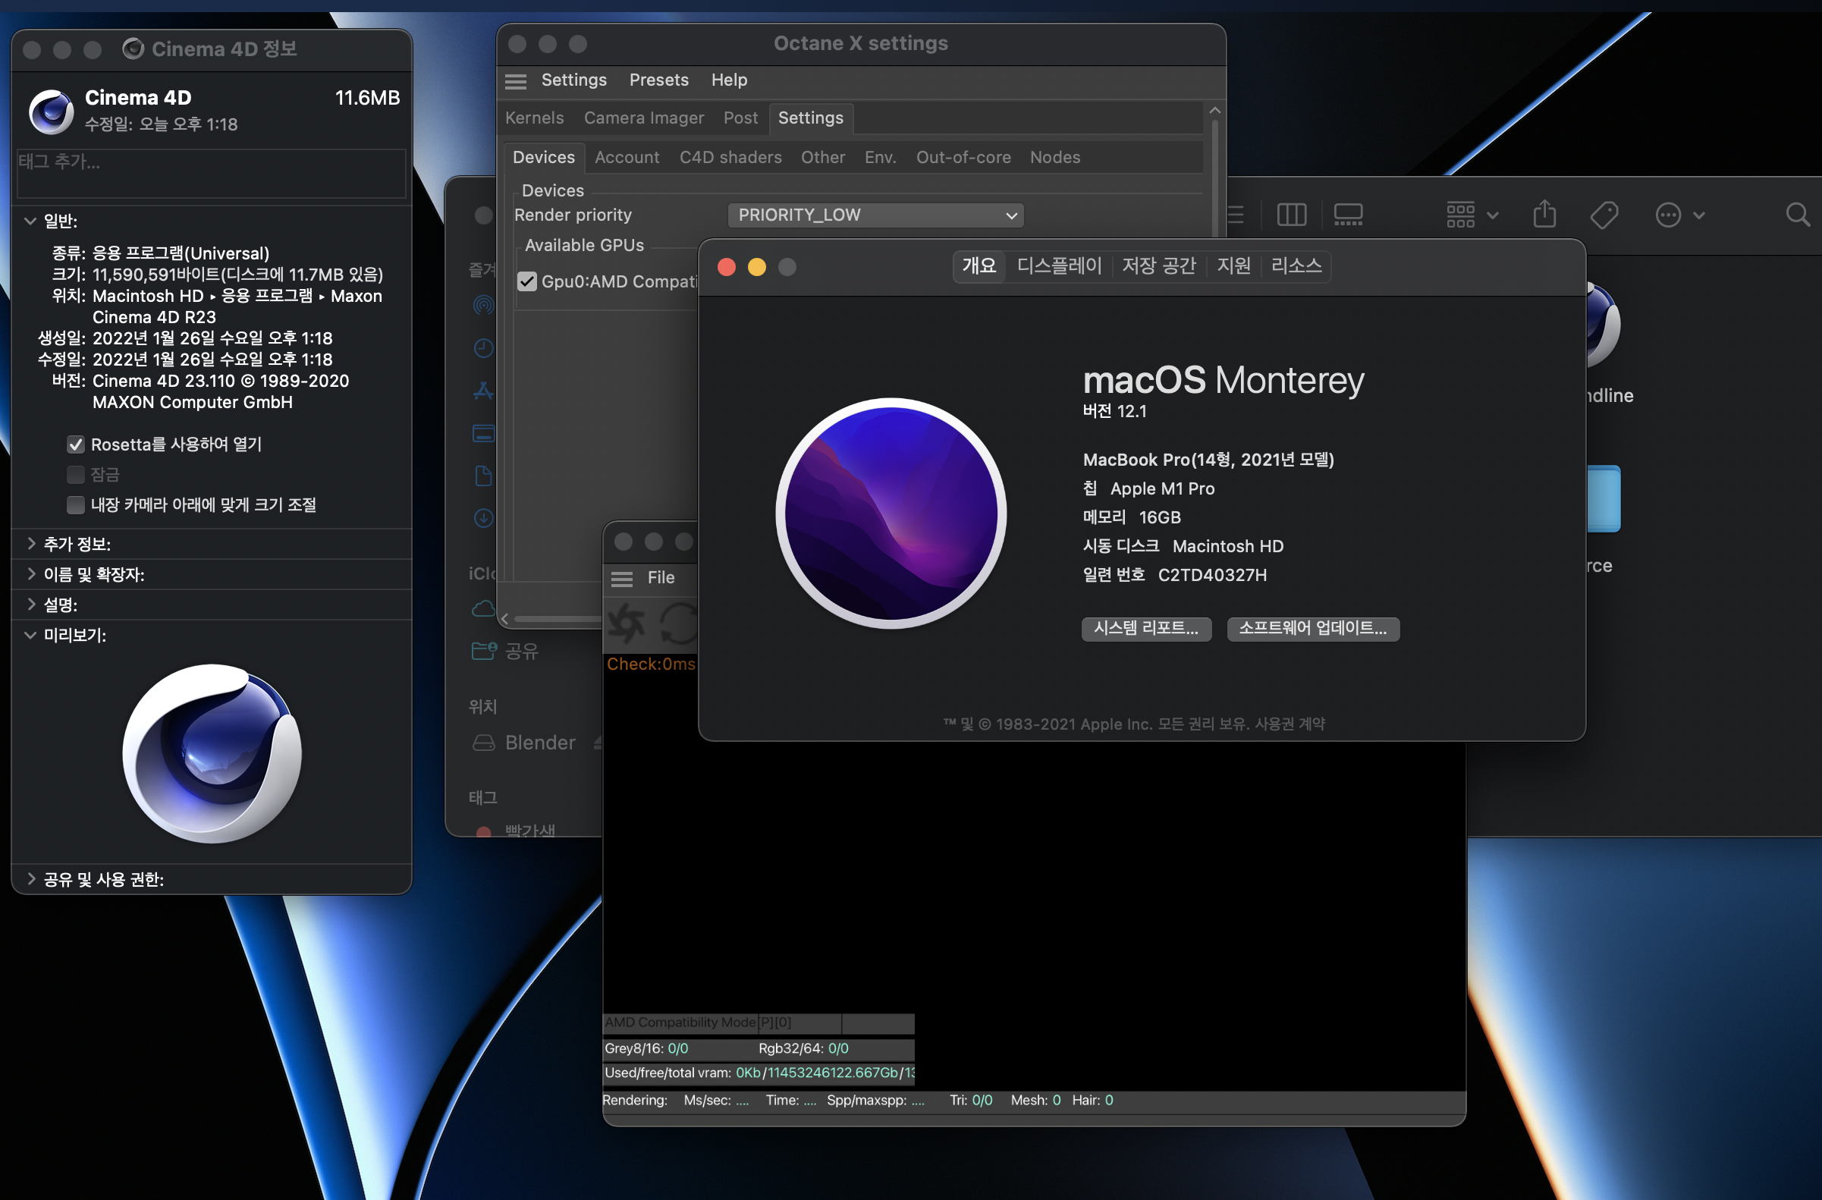The image size is (1822, 1200).
Task: Open the Octane Presets menu
Action: [658, 80]
